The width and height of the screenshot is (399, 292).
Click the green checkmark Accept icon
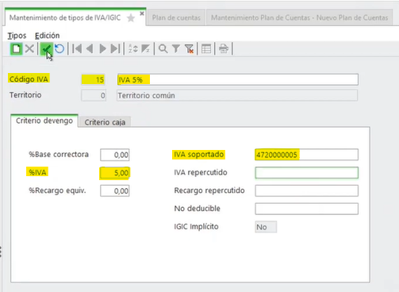coord(46,48)
